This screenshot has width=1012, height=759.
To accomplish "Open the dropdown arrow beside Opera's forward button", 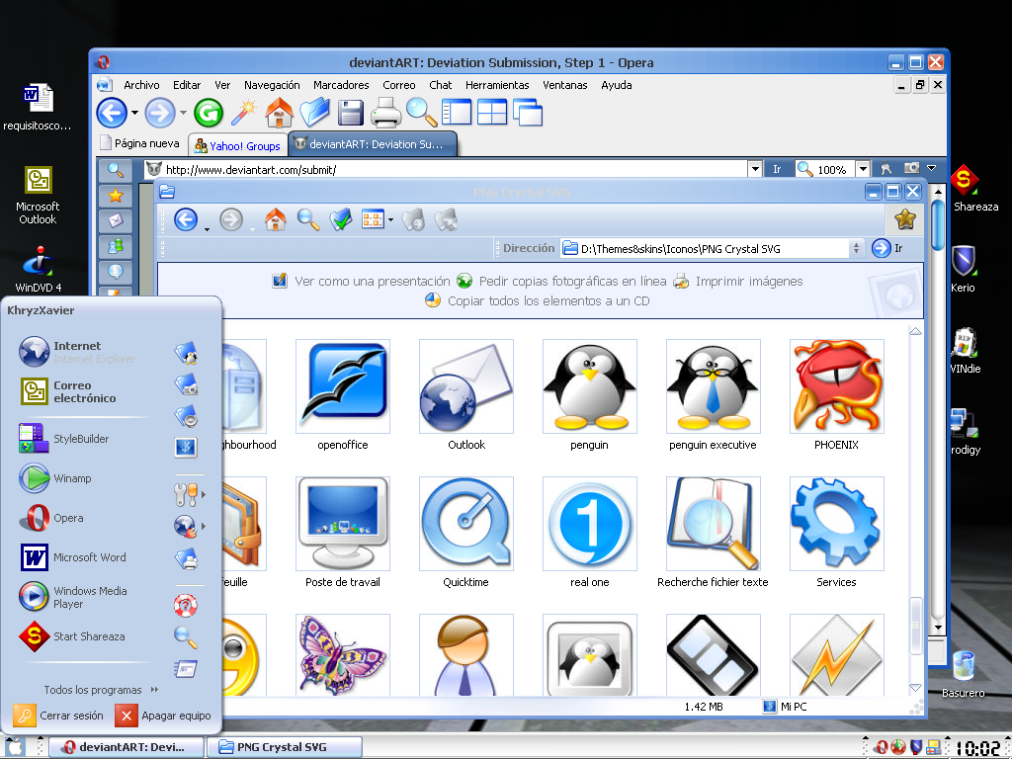I will 183,113.
